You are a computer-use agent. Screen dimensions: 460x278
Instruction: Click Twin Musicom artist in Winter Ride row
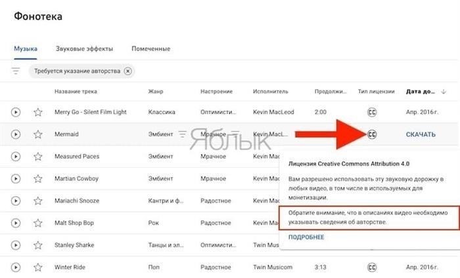tap(273, 267)
